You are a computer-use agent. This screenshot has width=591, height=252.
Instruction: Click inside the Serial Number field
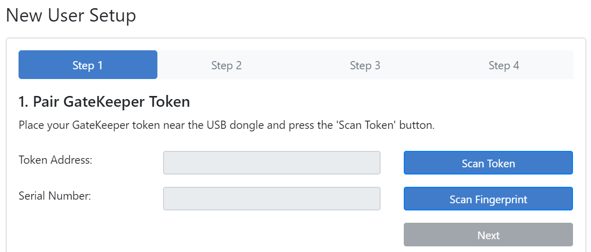tap(272, 199)
